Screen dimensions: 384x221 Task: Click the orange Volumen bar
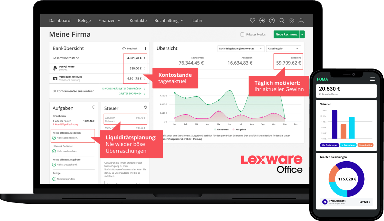point(343,131)
